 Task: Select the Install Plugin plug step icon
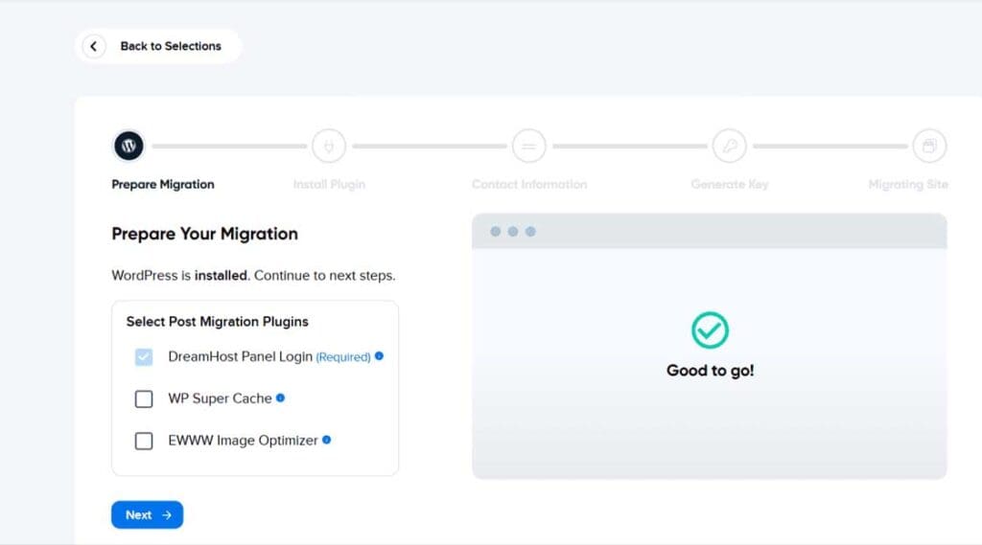pos(329,146)
